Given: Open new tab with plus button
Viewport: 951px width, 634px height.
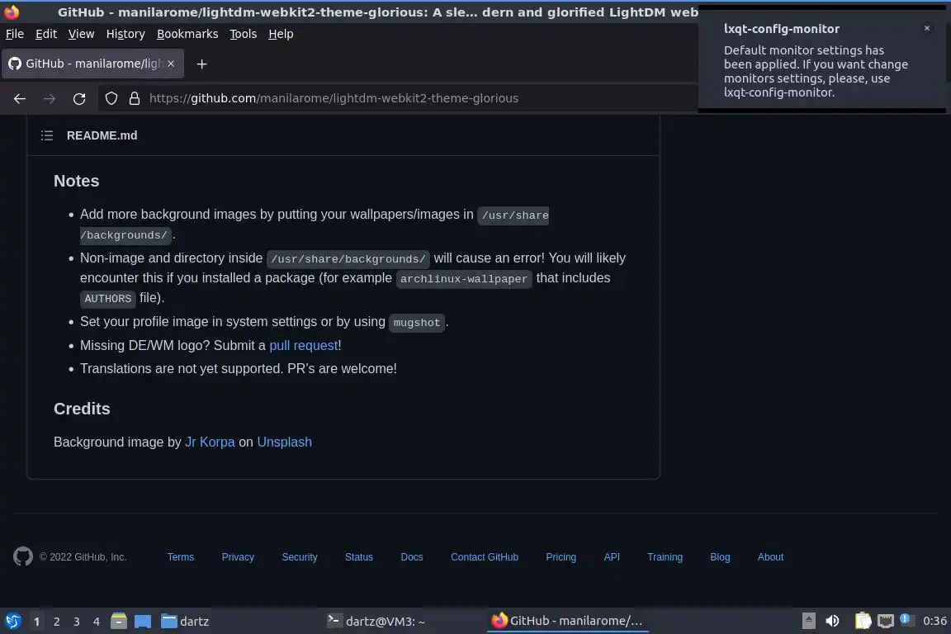Looking at the screenshot, I should (201, 64).
